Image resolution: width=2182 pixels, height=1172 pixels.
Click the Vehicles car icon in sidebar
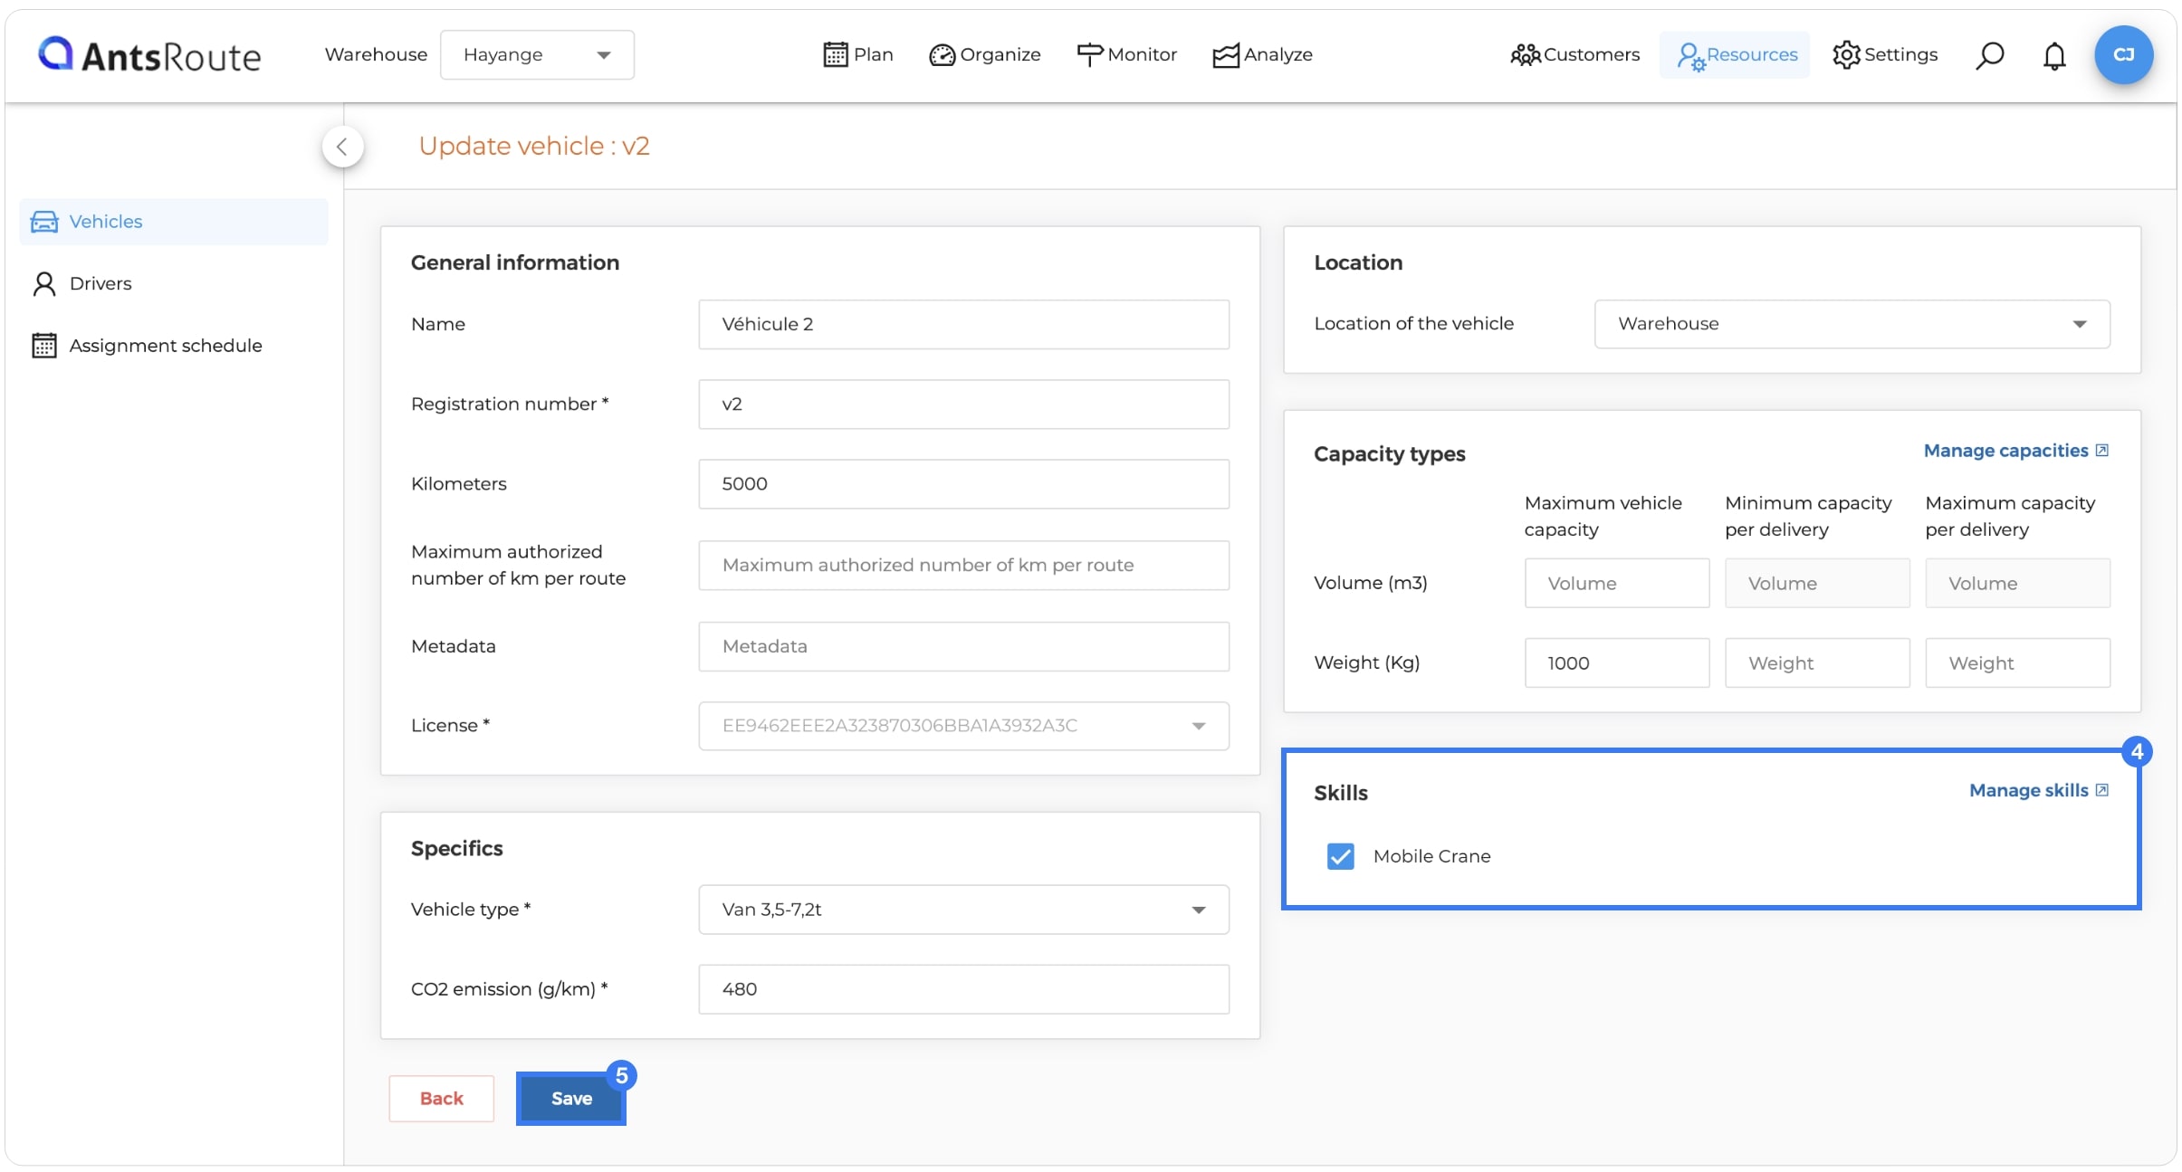point(44,222)
